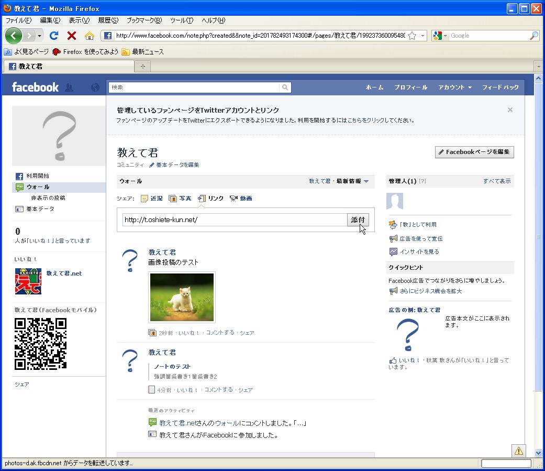The height and width of the screenshot is (471, 545).
Task: Open the kitten photo thumbnail
Action: pyautogui.click(x=182, y=298)
